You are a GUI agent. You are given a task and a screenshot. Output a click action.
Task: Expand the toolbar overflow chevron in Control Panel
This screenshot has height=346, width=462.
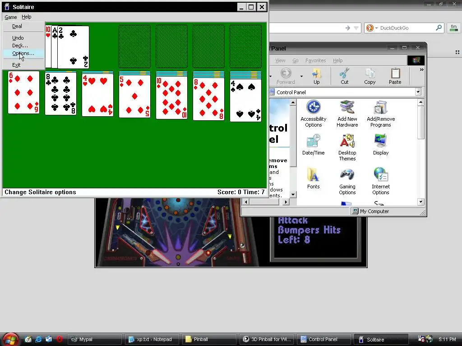tap(422, 70)
